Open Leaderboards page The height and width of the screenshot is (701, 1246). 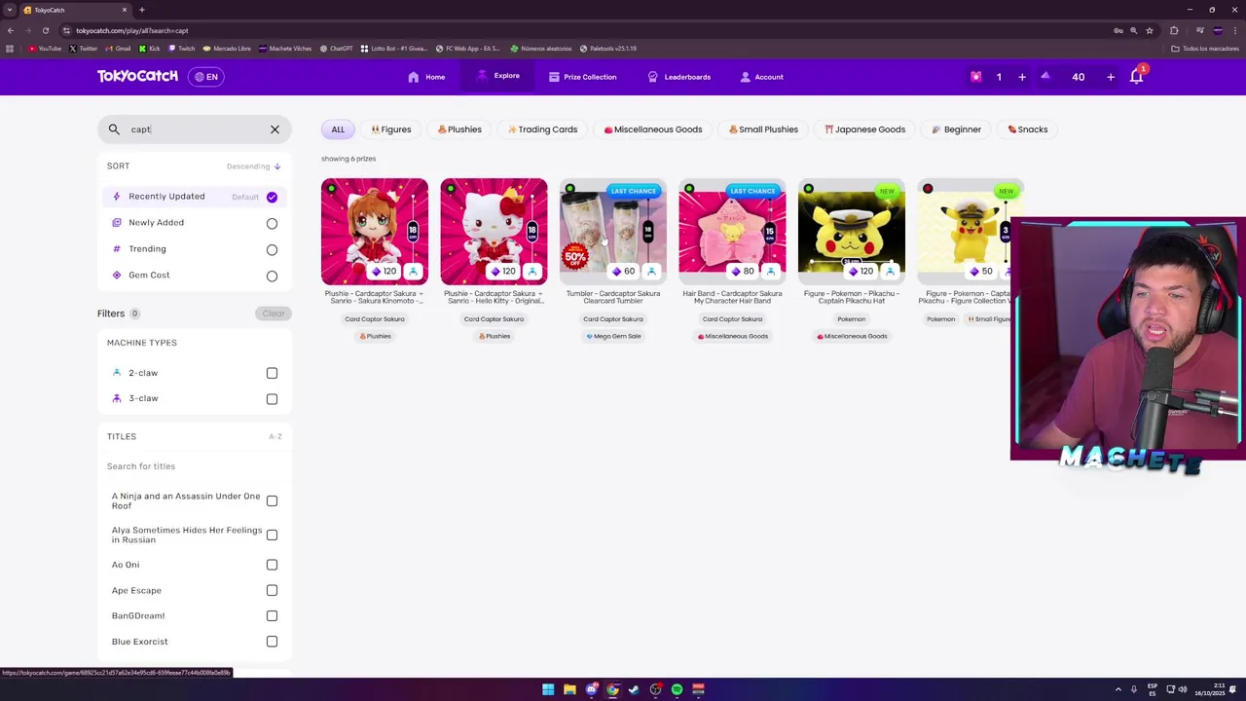(x=679, y=77)
